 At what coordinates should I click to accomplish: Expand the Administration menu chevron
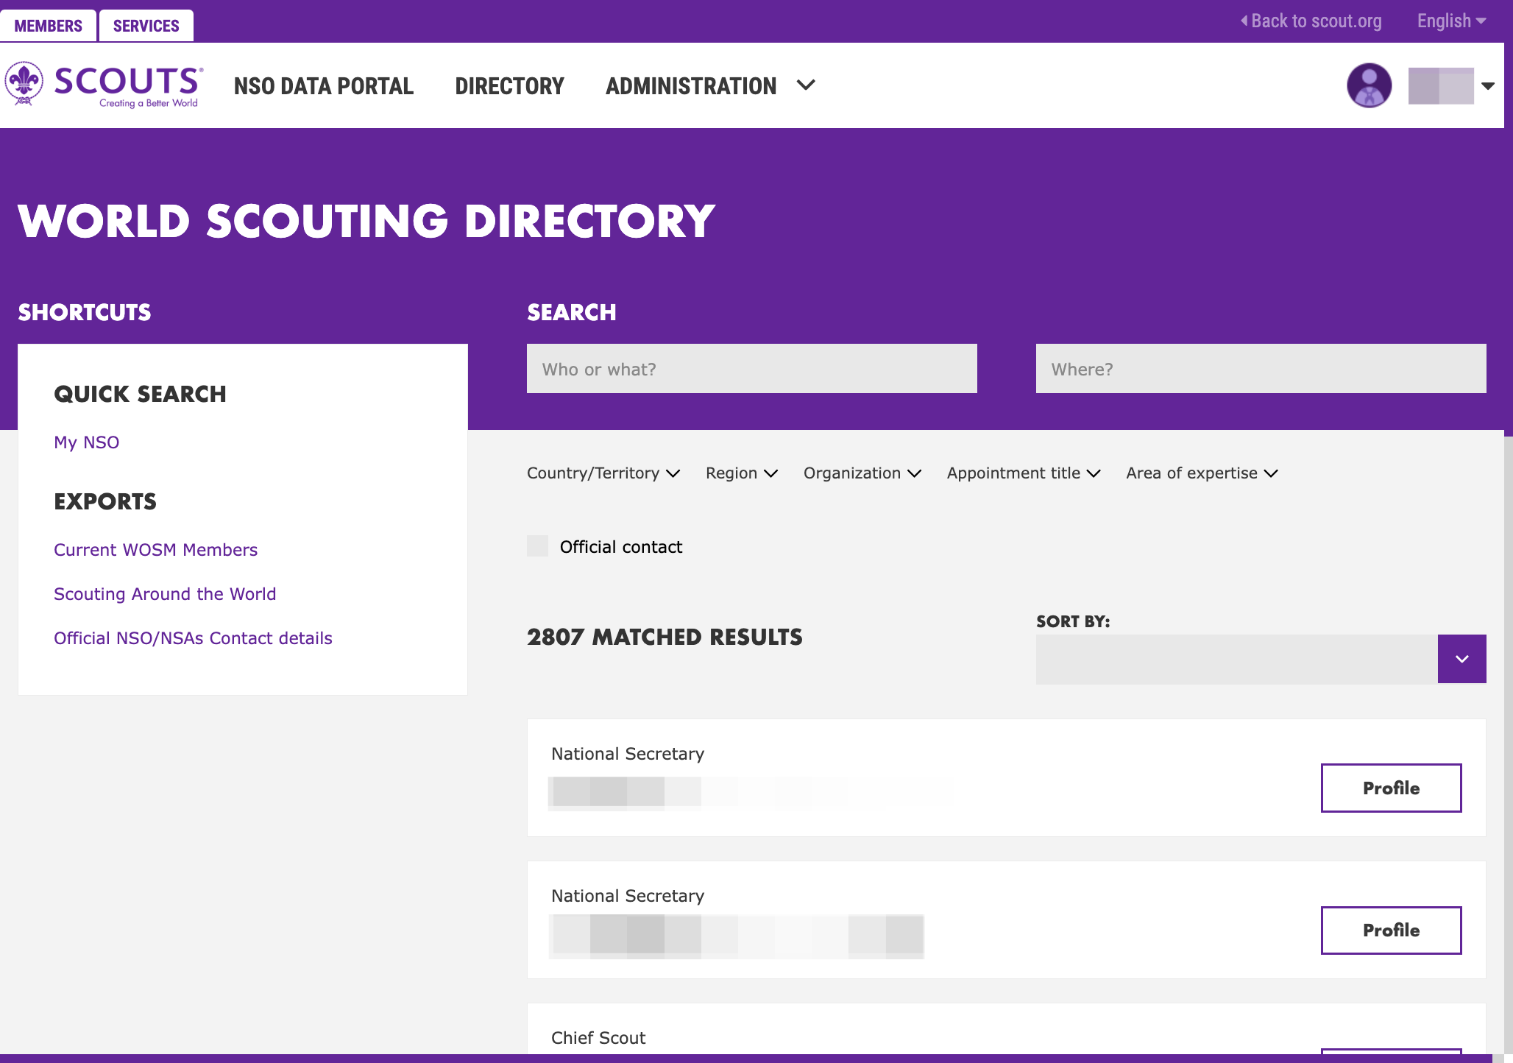point(806,85)
